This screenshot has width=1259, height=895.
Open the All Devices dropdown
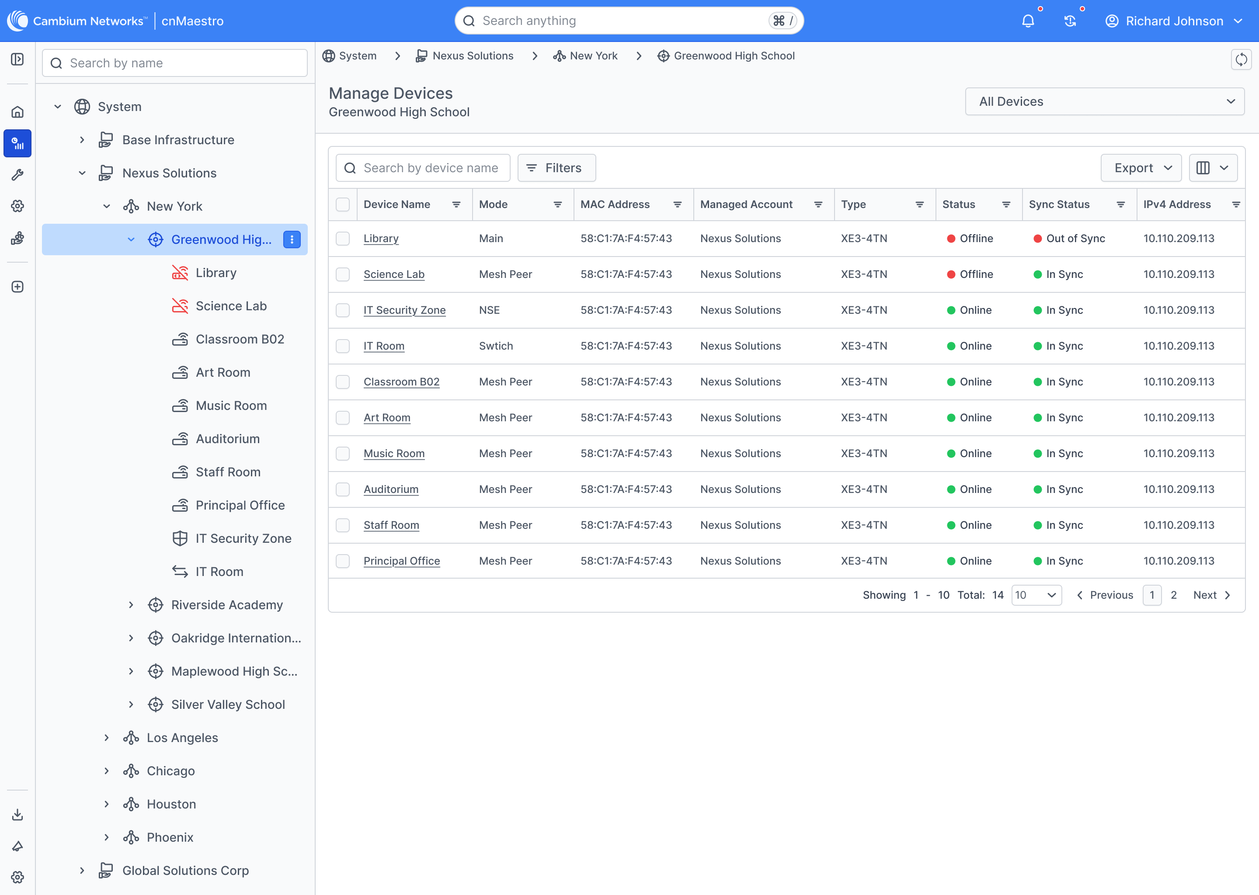pyautogui.click(x=1105, y=101)
